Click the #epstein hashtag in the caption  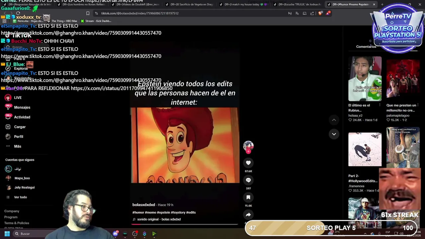coord(163,212)
